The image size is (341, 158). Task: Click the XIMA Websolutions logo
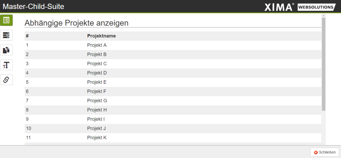click(x=300, y=7)
